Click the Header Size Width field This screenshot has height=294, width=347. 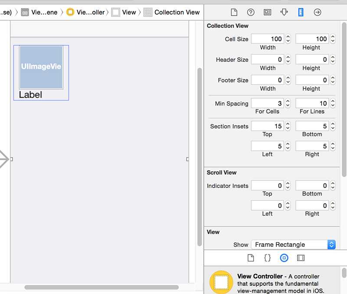click(267, 59)
